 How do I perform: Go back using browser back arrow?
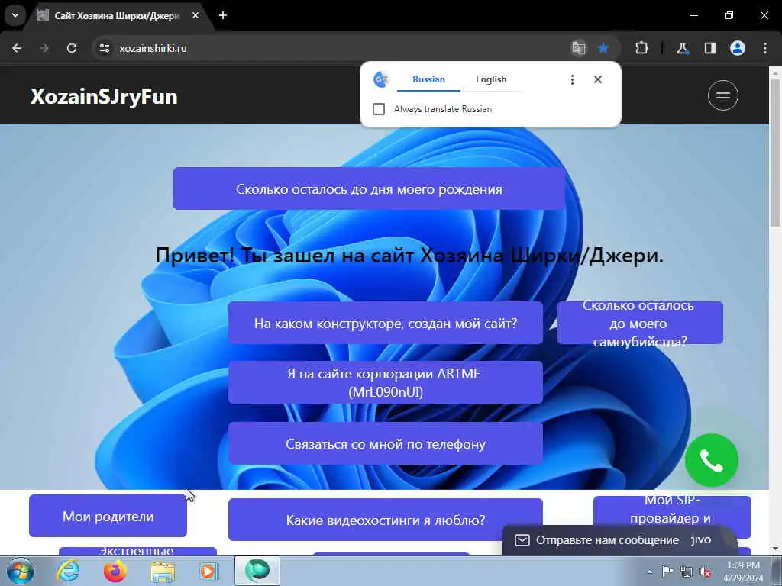(x=17, y=48)
